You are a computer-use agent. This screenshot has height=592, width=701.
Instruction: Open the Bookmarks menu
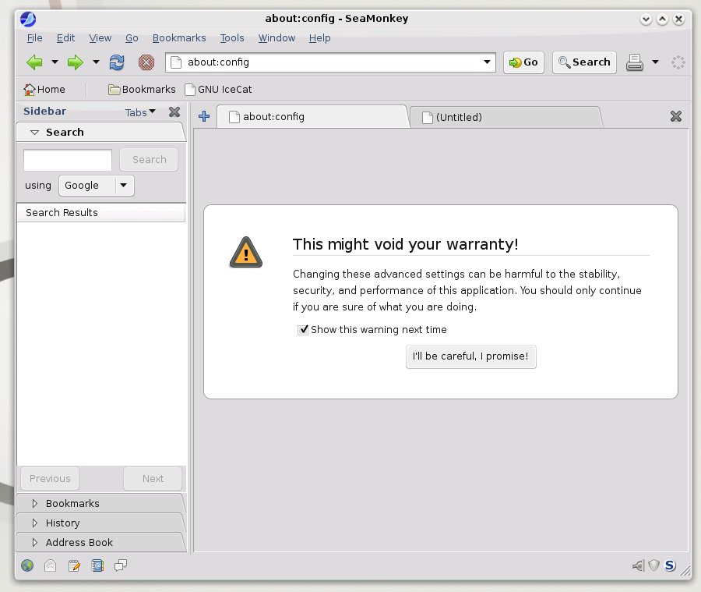[179, 38]
